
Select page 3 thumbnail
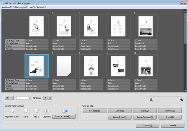pos(91,26)
